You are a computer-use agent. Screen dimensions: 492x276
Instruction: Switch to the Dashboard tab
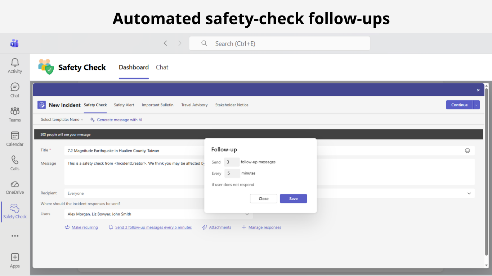(134, 67)
